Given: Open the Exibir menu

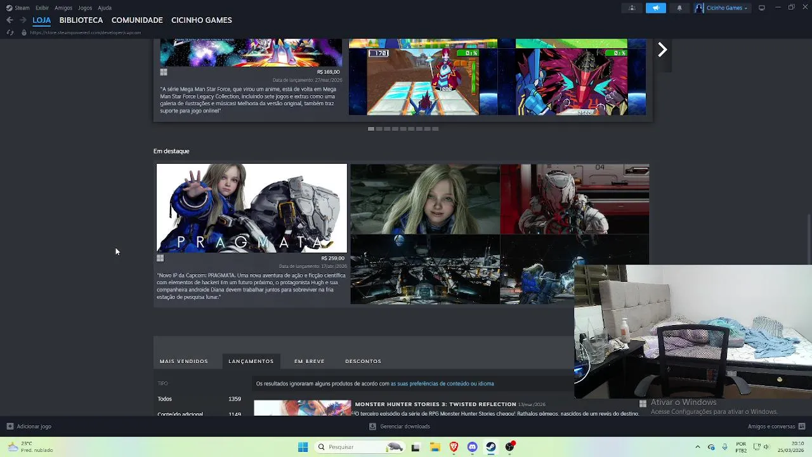Looking at the screenshot, I should pos(42,8).
